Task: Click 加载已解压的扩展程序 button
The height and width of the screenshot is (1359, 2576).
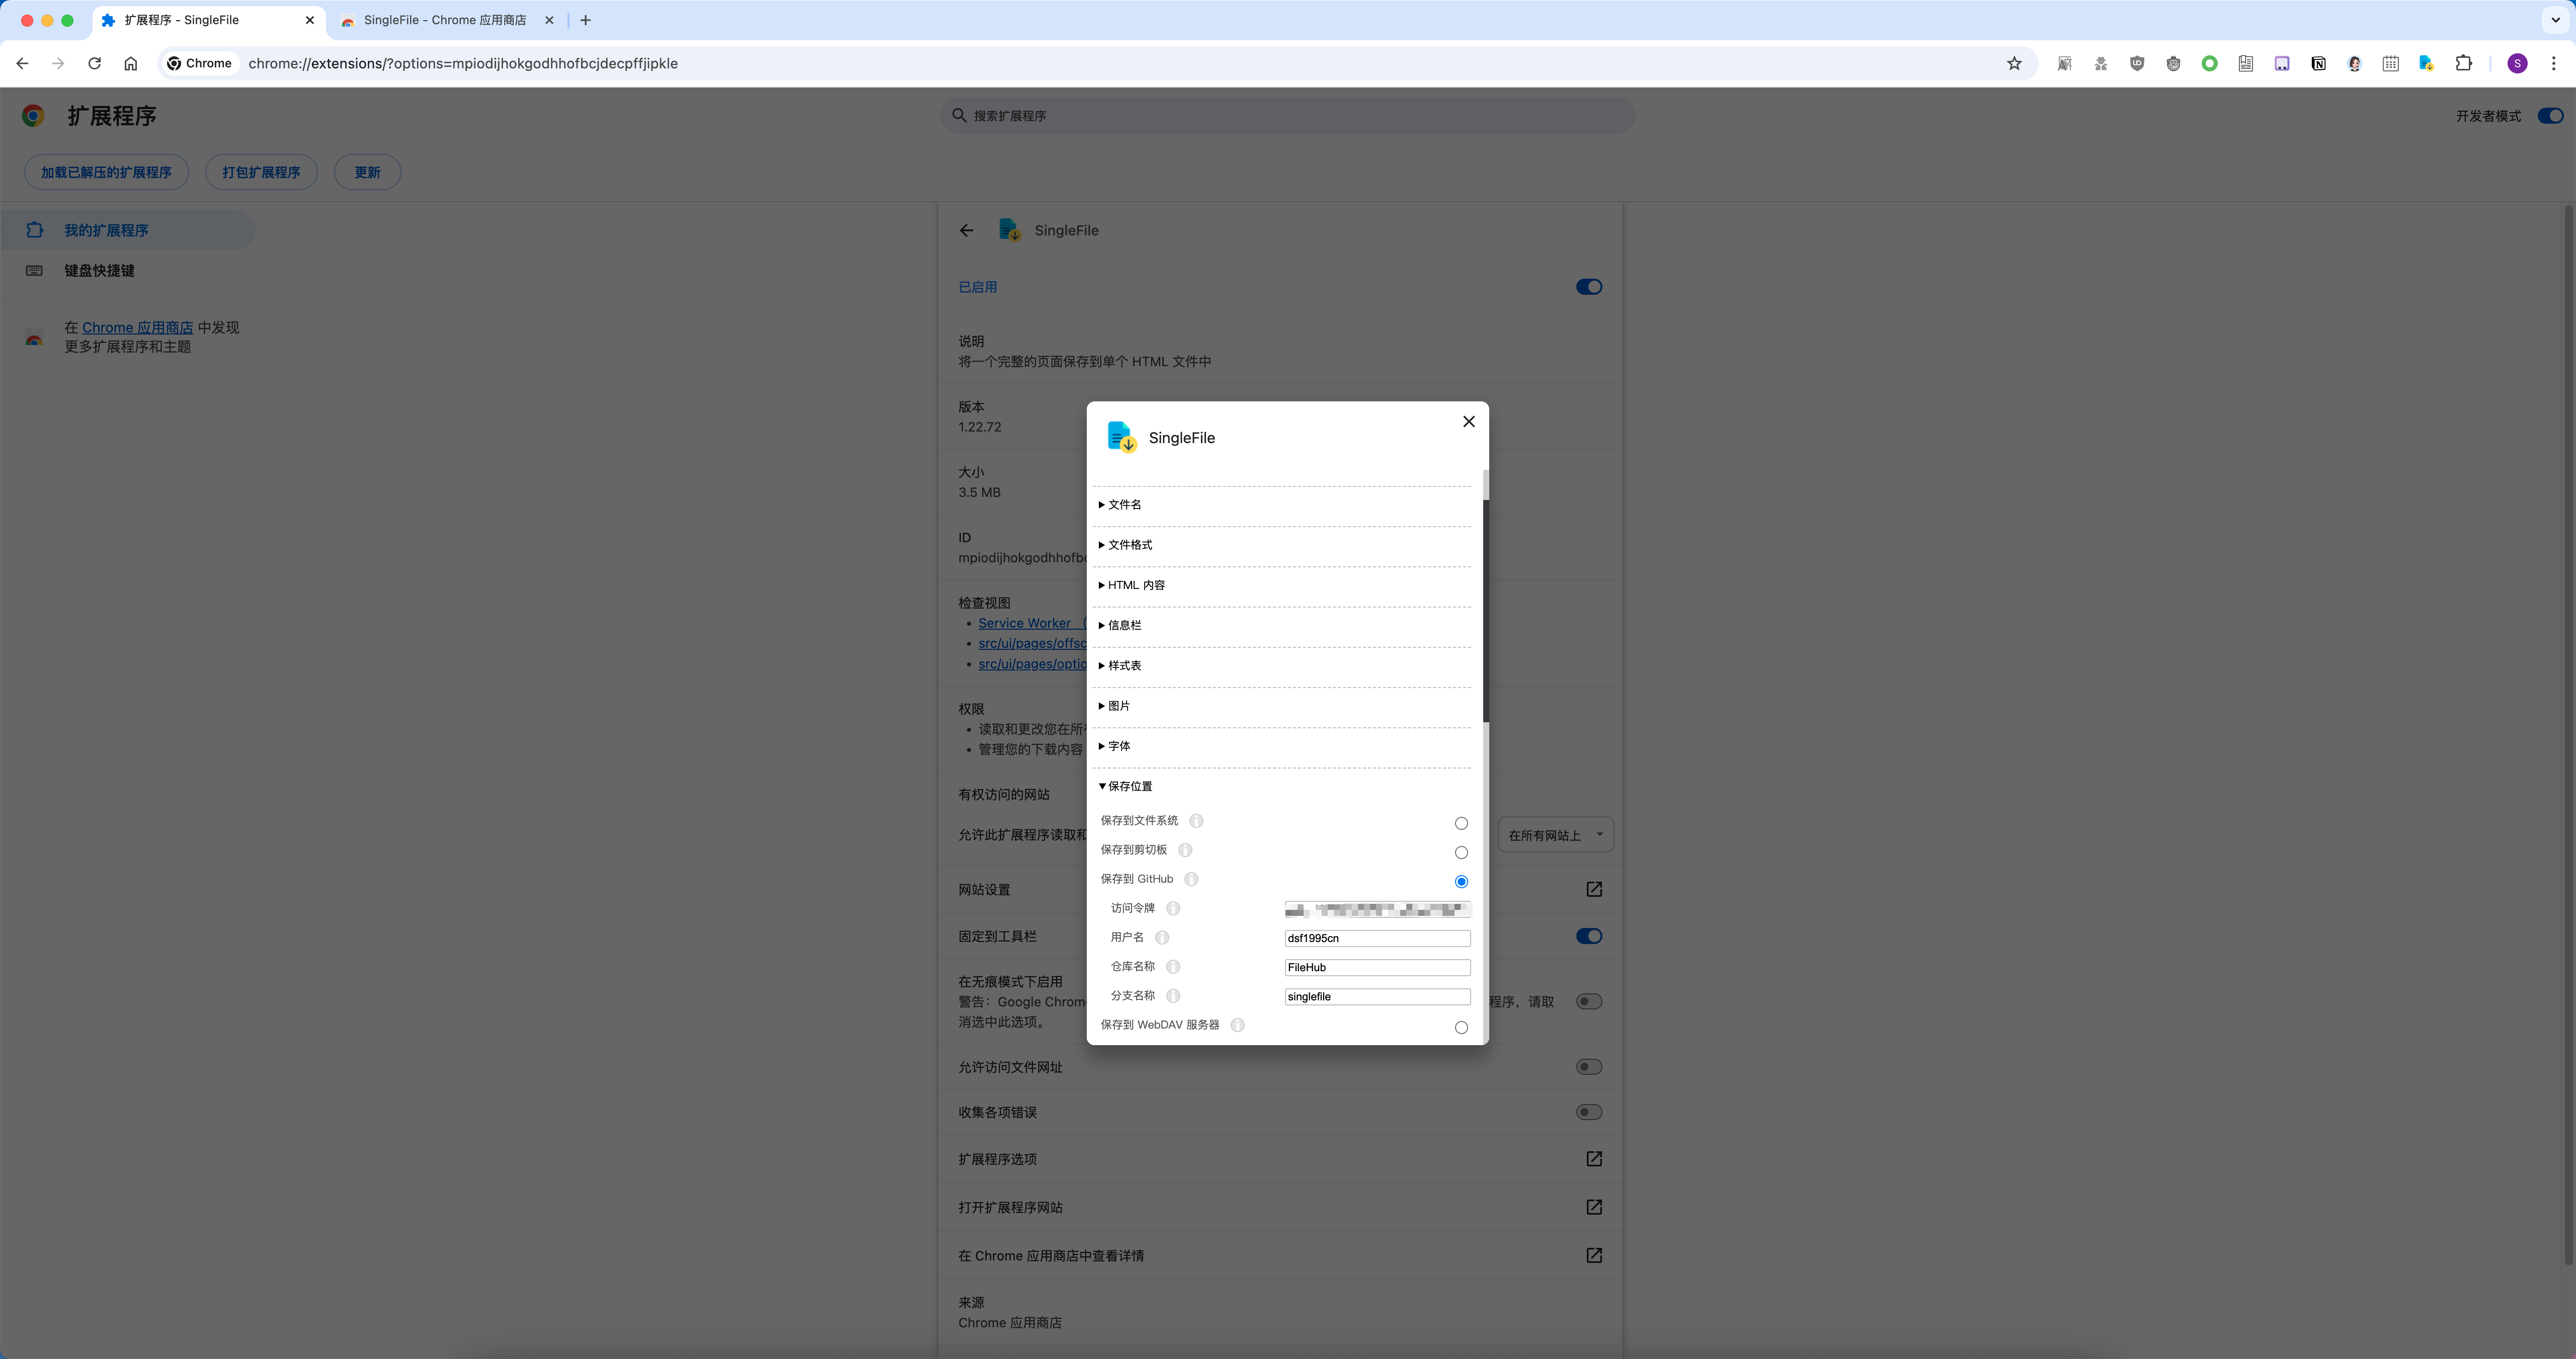Action: pyautogui.click(x=106, y=172)
